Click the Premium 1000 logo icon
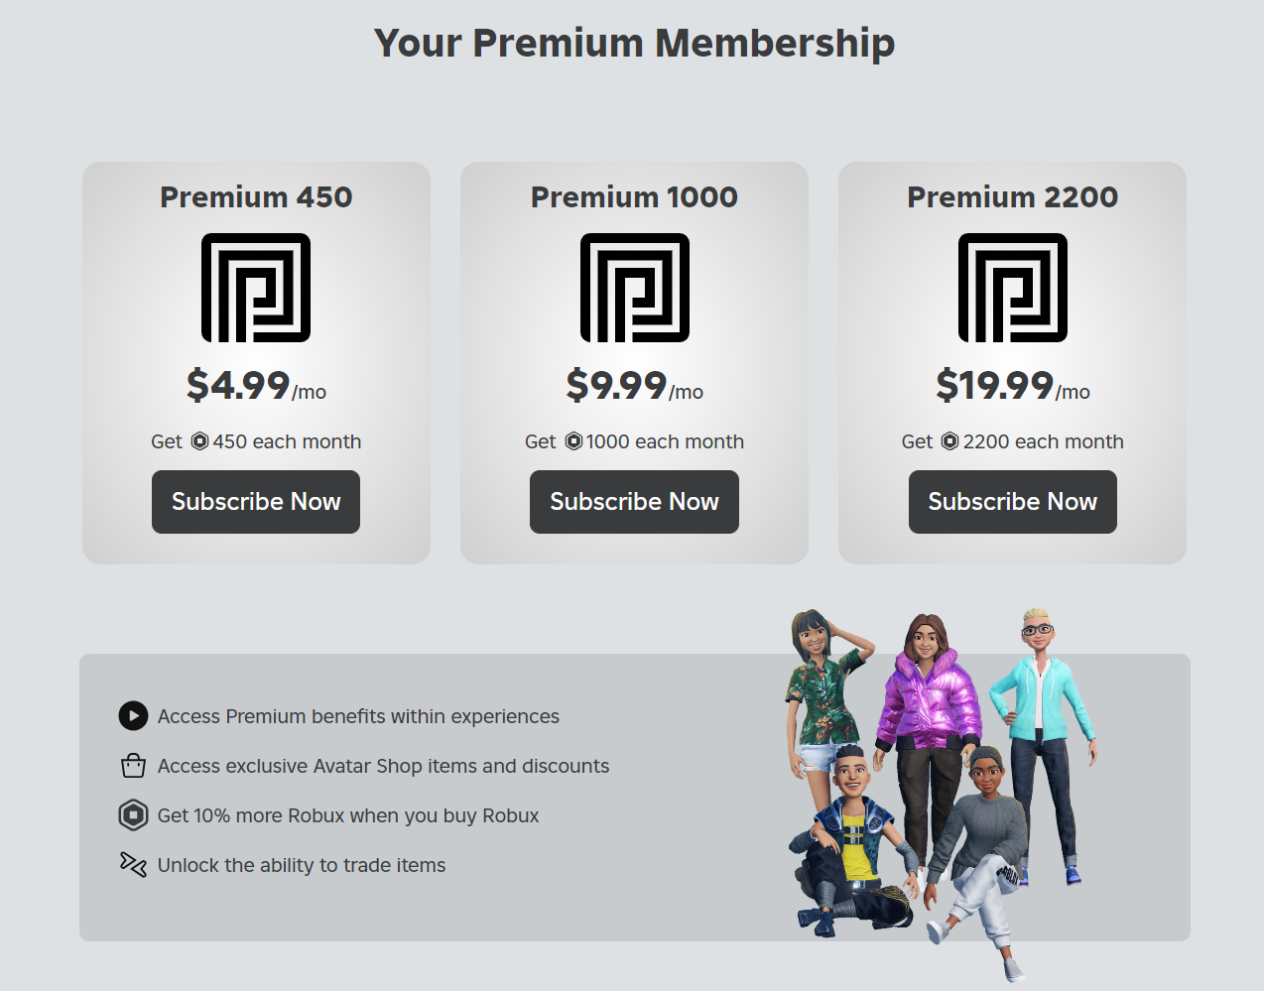Image resolution: width=1264 pixels, height=991 pixels. [x=634, y=288]
